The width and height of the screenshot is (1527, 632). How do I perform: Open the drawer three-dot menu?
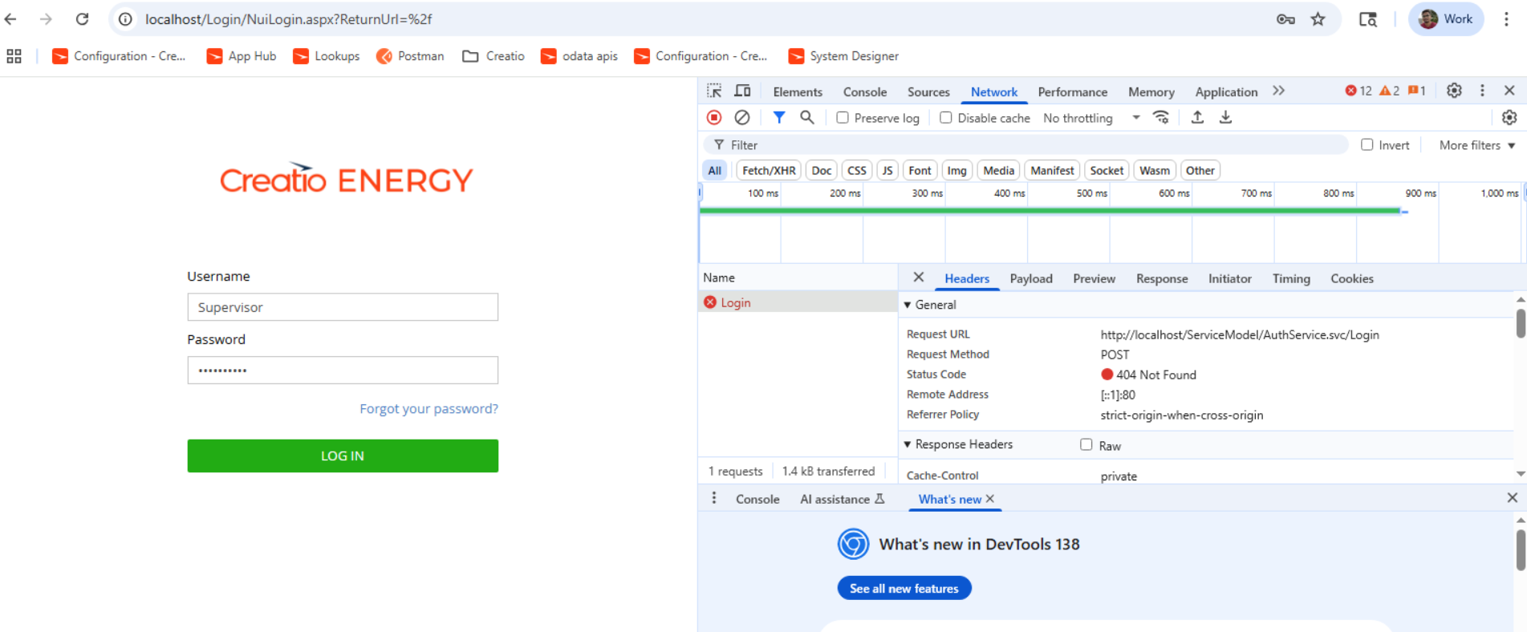714,498
